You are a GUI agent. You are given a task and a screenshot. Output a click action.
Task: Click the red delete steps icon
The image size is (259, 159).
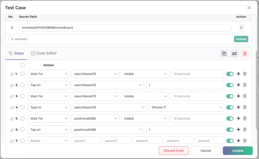pos(244,54)
